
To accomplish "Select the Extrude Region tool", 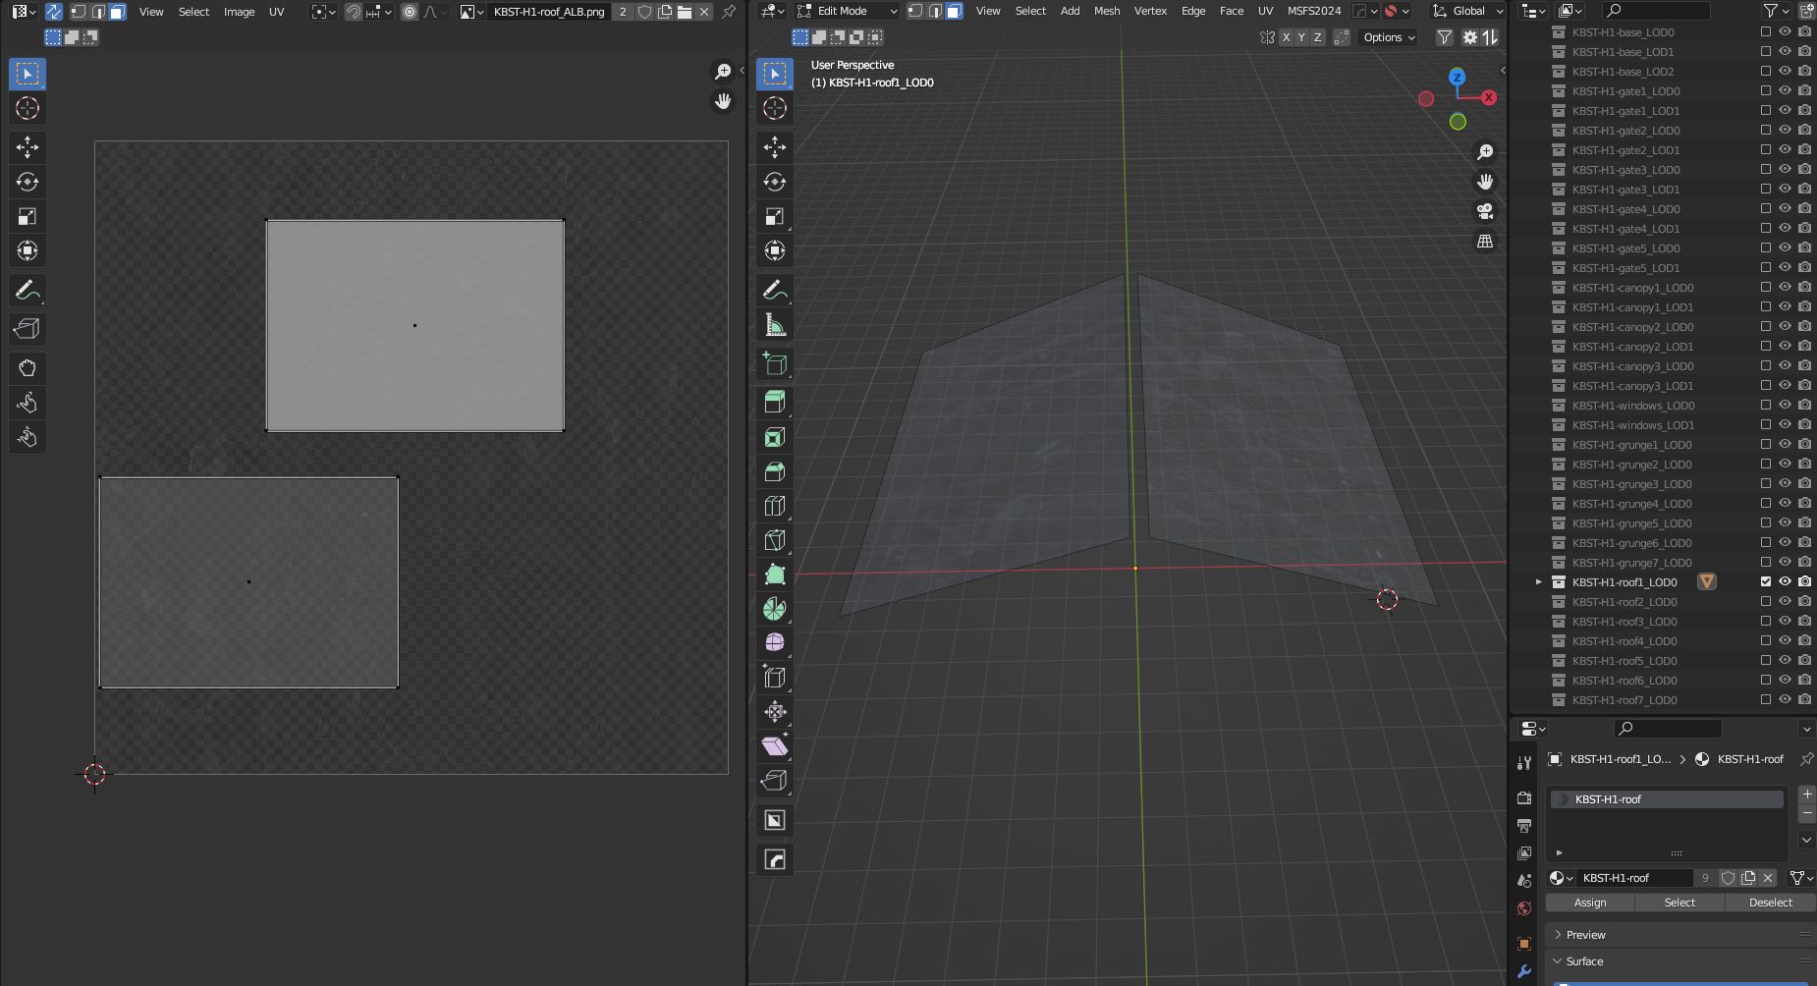I will click(x=775, y=402).
